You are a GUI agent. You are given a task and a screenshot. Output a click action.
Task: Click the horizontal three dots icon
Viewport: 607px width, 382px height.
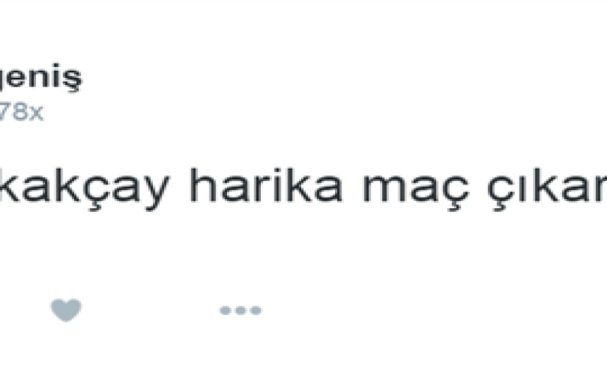pos(240,310)
